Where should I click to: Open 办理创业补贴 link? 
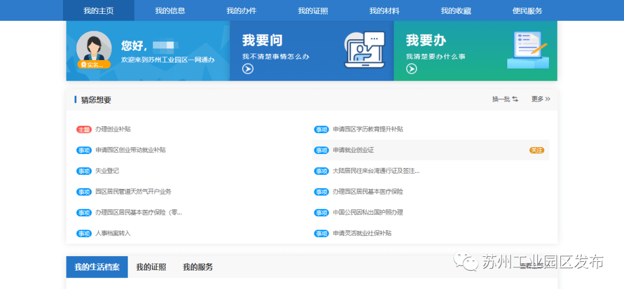[x=113, y=129]
